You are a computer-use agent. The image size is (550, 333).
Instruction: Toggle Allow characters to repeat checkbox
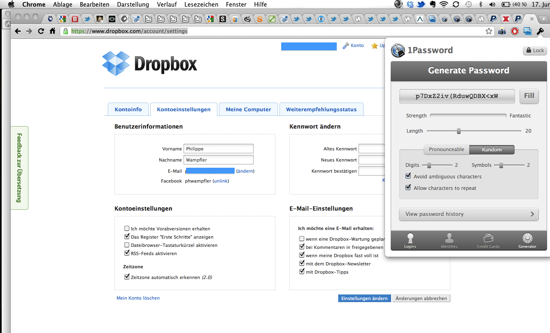click(x=408, y=188)
